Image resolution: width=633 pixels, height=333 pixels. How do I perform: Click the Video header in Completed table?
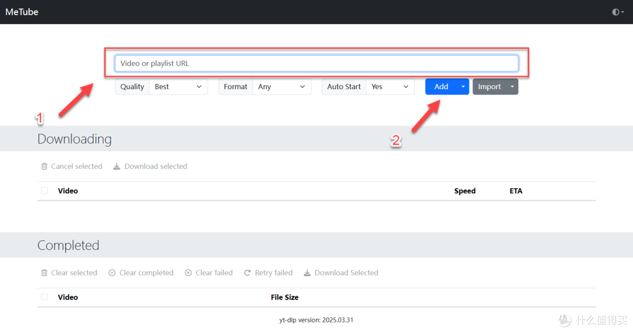68,297
